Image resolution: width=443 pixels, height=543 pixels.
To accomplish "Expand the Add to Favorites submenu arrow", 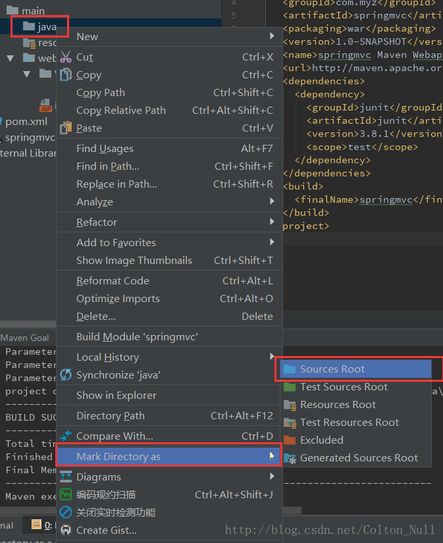I will click(272, 242).
